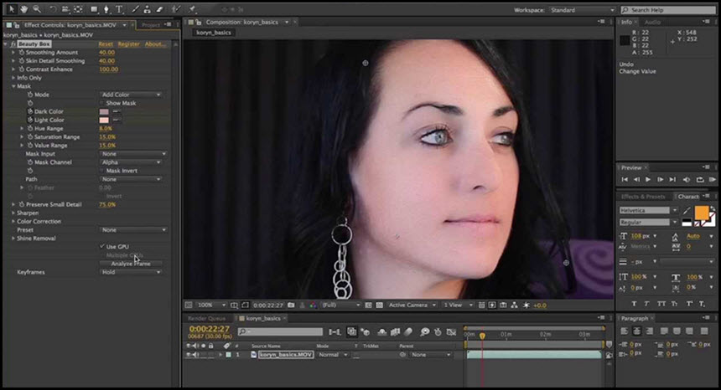The height and width of the screenshot is (390, 721).
Task: Expand the Shine Removal section
Action: 13,239
